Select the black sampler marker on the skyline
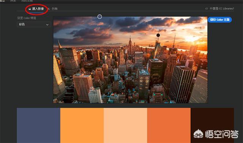The image size is (243, 143). pyautogui.click(x=158, y=35)
